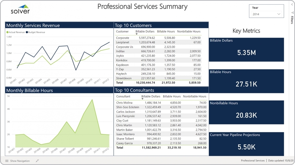Sort customers by Billable Hours column header
Viewport: 295px width, 165px height.
coord(166,32)
